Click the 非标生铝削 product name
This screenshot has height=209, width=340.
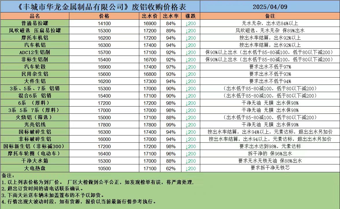point(35,60)
